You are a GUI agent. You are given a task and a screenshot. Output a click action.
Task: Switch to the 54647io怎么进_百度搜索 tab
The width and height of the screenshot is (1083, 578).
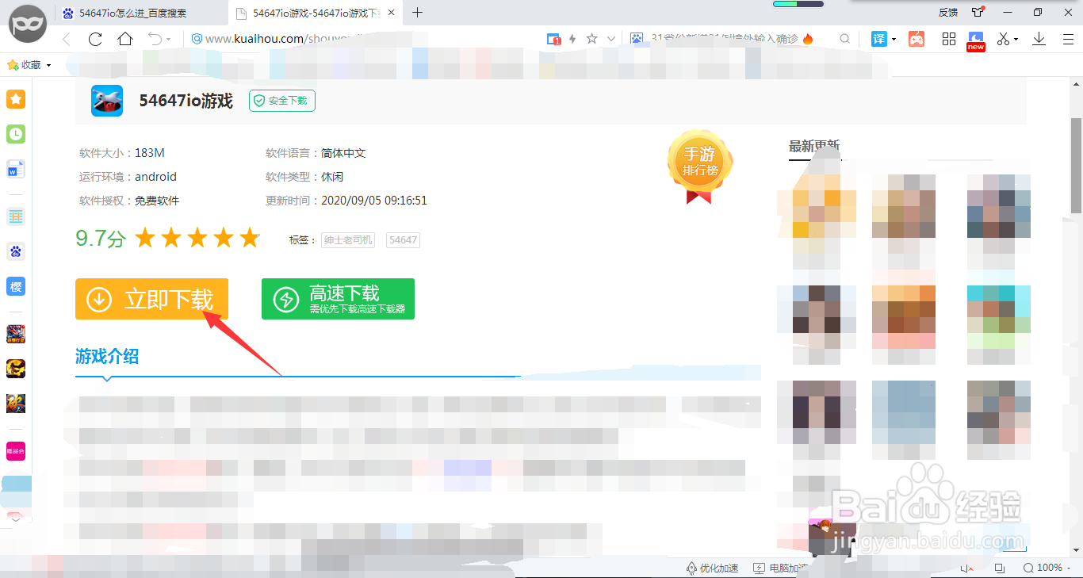[133, 13]
